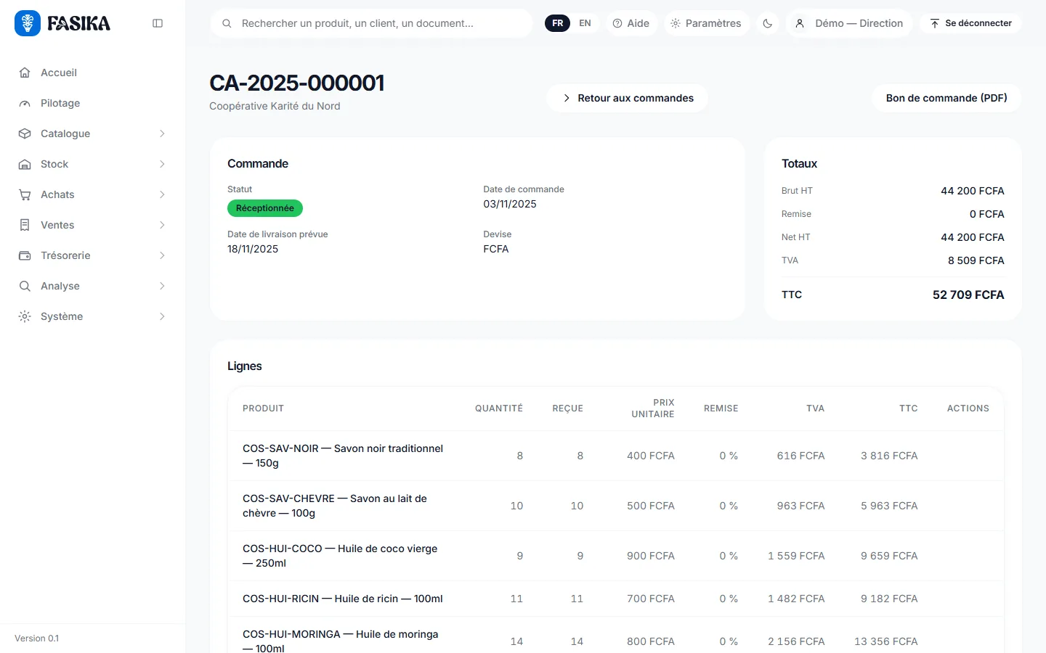The height and width of the screenshot is (653, 1046).
Task: Collapse sidebar with the panel icon
Action: [158, 23]
